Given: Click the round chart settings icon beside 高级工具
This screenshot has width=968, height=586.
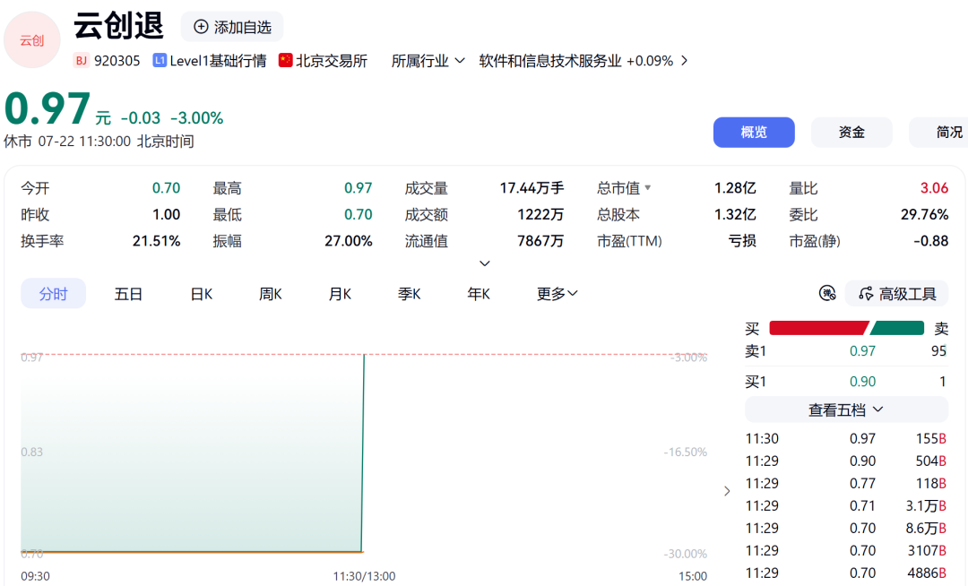Looking at the screenshot, I should tap(827, 294).
